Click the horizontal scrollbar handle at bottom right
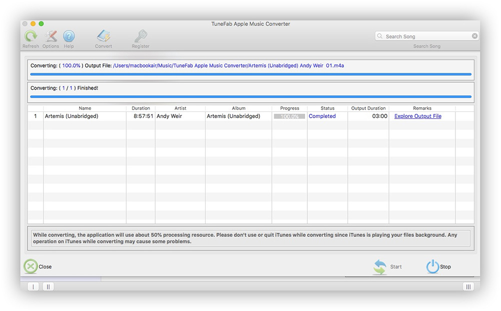 pos(468,286)
